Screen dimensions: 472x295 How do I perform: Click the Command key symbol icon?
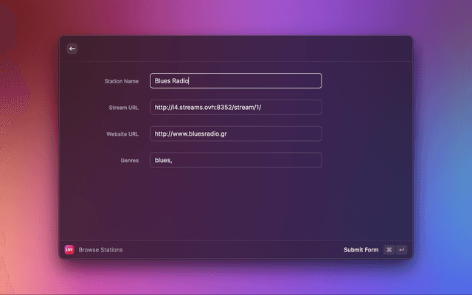point(389,250)
